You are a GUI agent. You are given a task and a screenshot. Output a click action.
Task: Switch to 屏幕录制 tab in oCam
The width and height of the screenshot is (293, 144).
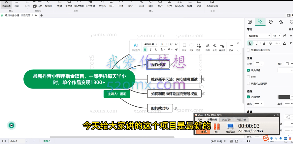coord(212,120)
